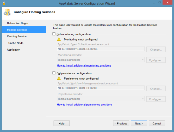
Task: Select Cache Node step in sidebar
Action: 16,43
